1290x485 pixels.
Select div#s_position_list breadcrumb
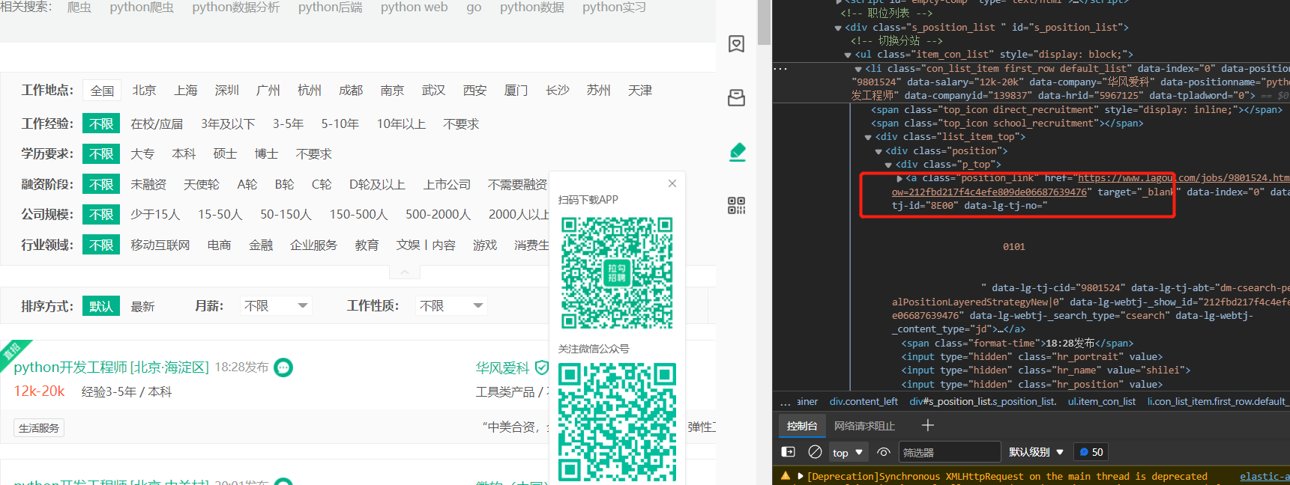(x=983, y=402)
